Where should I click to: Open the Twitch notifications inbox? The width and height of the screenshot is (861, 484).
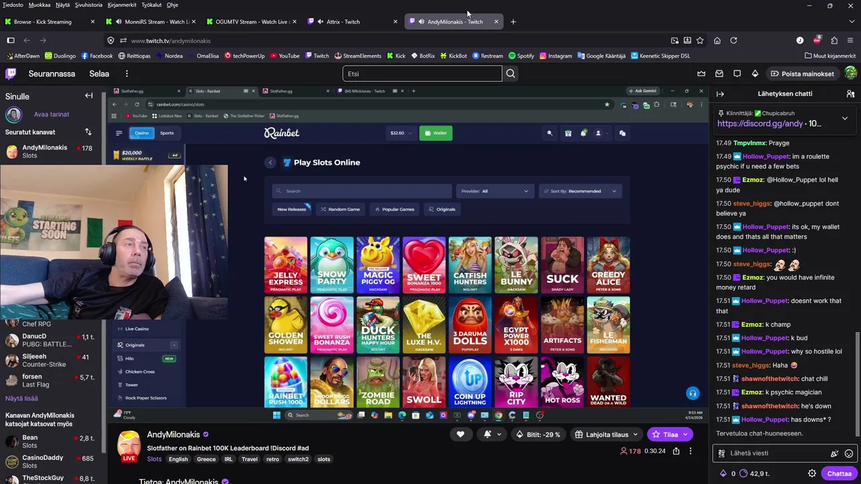(719, 73)
